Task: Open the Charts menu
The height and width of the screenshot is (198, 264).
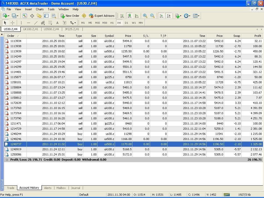Action: tap(40, 9)
